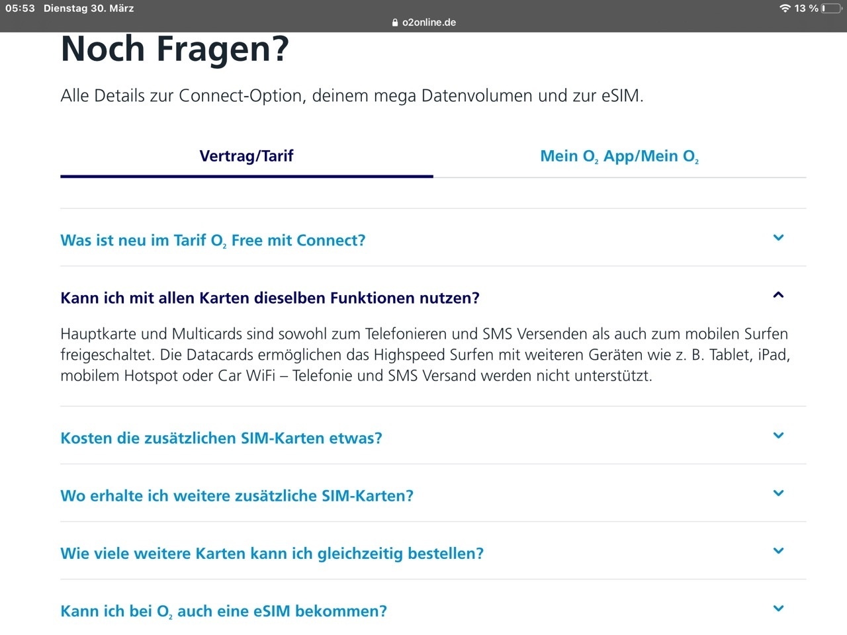This screenshot has height=635, width=847.
Task: Expand chevron for 'Wie viele weitere Karten'
Action: 778,550
